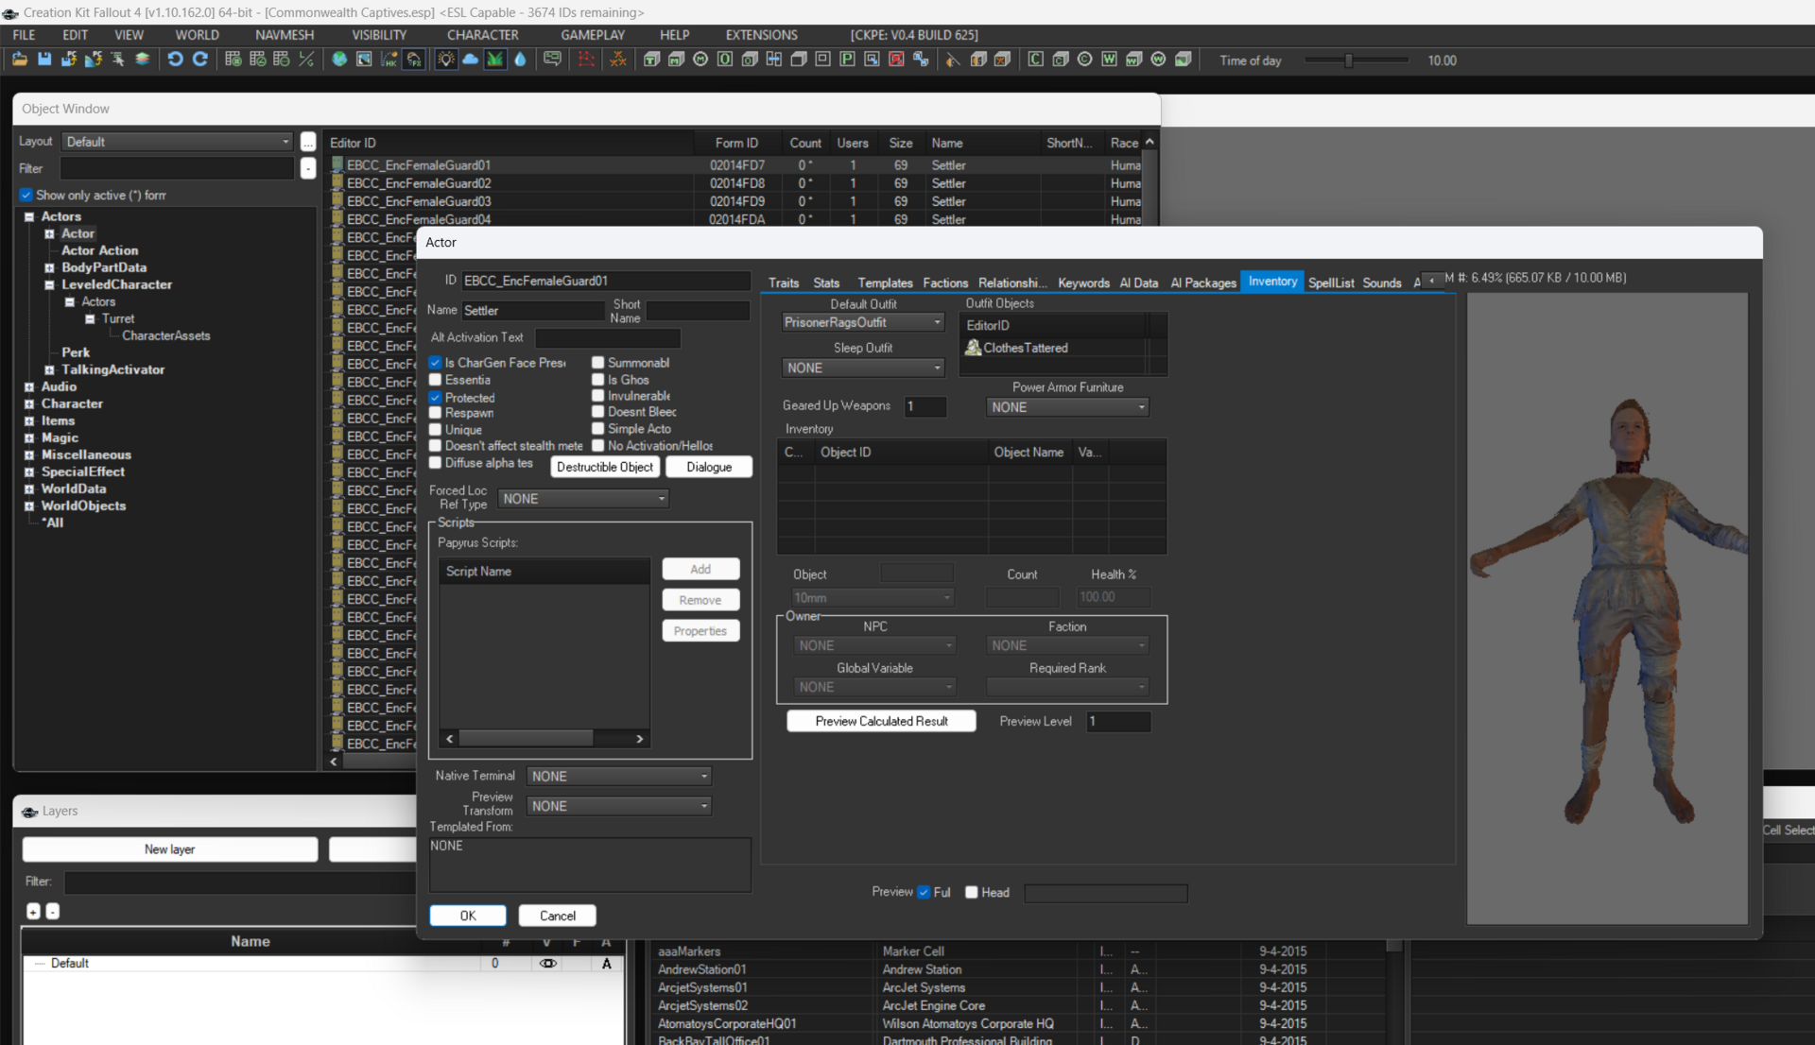Enable the Invulnerable checkbox
Screen dimensions: 1815x1045
(x=598, y=396)
